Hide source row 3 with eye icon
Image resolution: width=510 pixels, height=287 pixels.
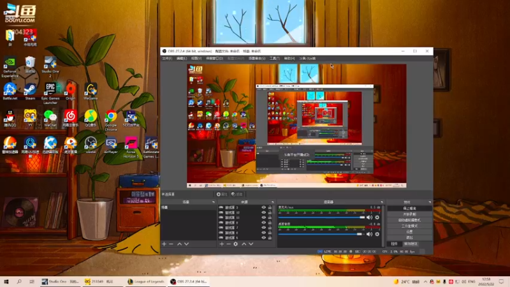263,207
